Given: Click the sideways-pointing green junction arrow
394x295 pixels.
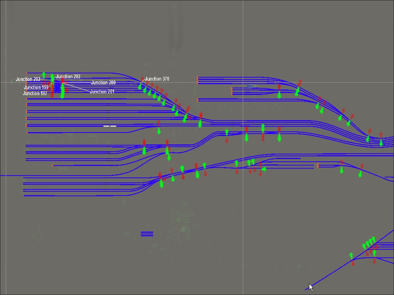Looking at the screenshot, I should (264, 169).
